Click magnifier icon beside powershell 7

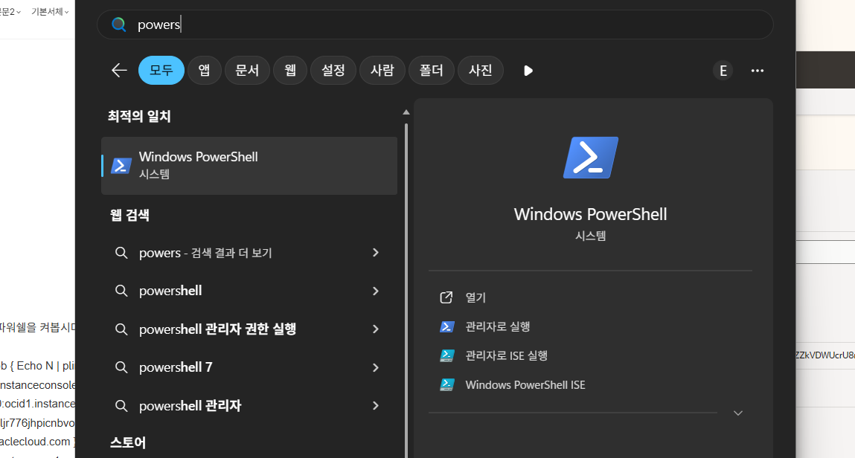[121, 367]
